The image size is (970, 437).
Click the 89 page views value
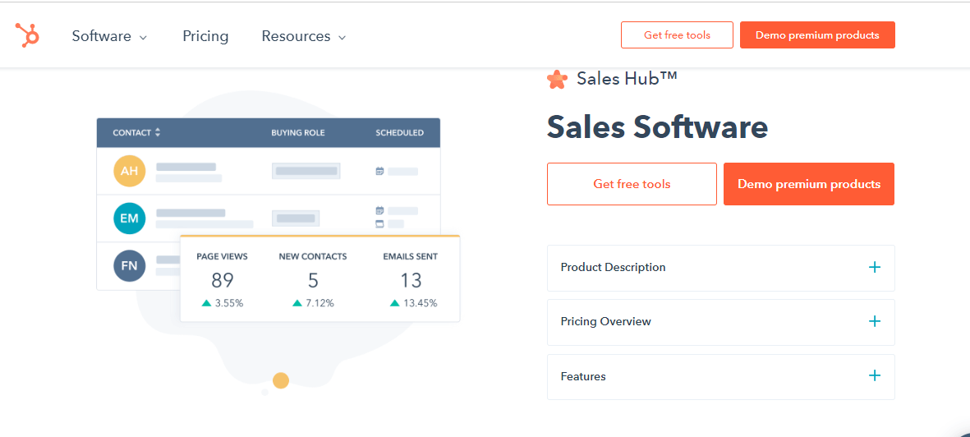point(222,280)
